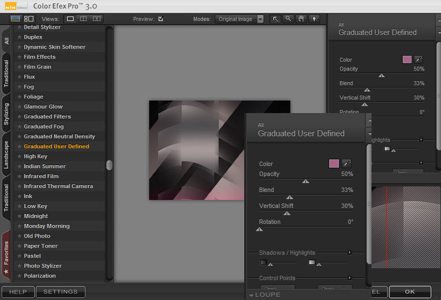The image size is (441, 300).
Task: Open the Settings button
Action: tap(61, 292)
